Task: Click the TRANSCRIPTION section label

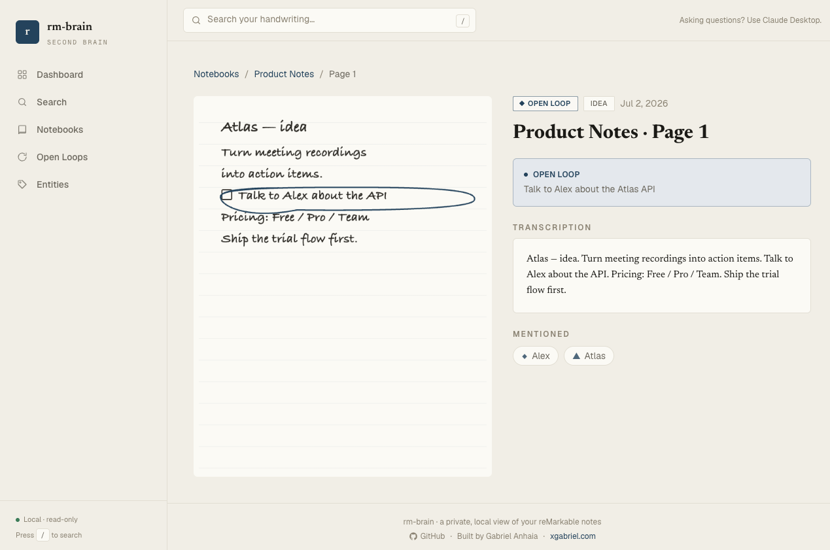Action: (x=552, y=228)
